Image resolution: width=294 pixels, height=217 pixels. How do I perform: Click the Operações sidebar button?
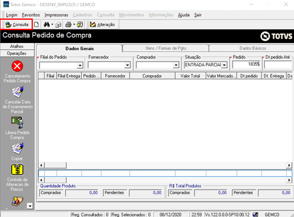point(17,53)
